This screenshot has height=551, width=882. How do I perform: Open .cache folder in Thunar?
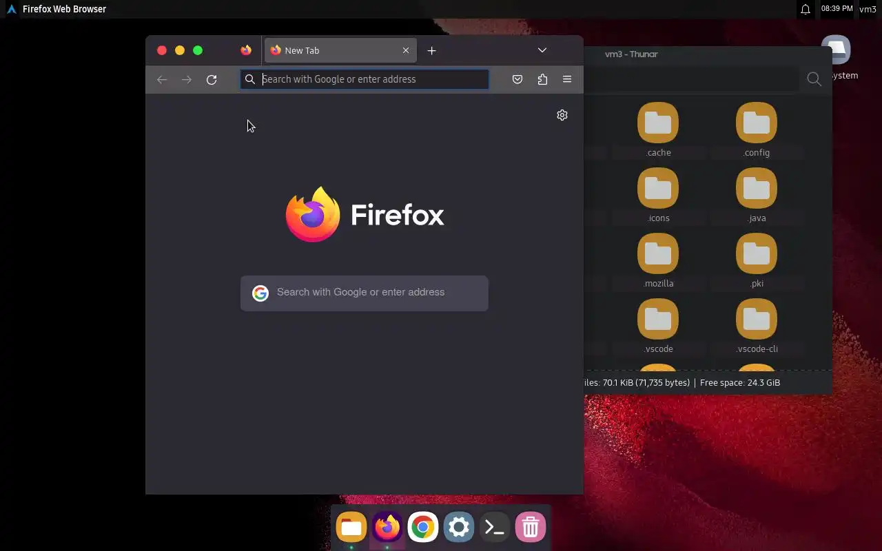[658, 131]
